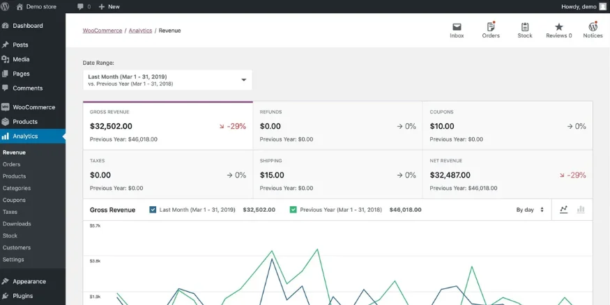This screenshot has height=305, width=610.
Task: Select the Coupons summary card
Action: pyautogui.click(x=508, y=125)
